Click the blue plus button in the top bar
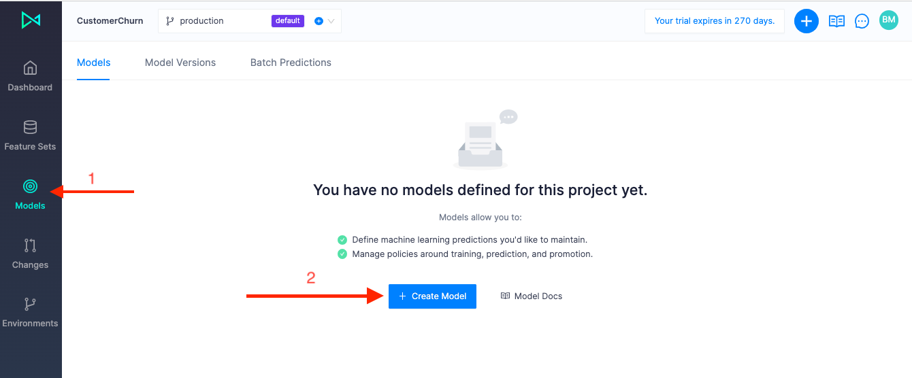The image size is (912, 378). (x=806, y=21)
